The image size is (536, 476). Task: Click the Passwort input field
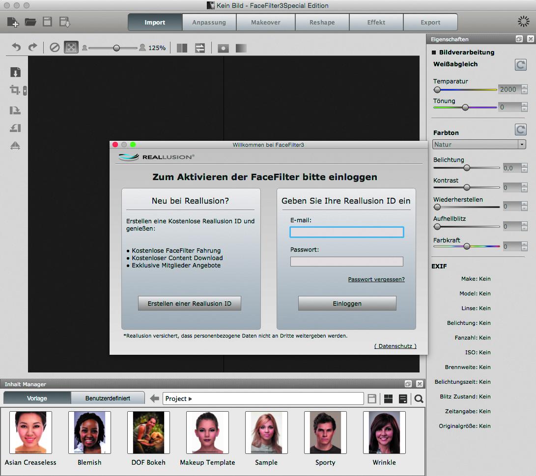(x=347, y=262)
